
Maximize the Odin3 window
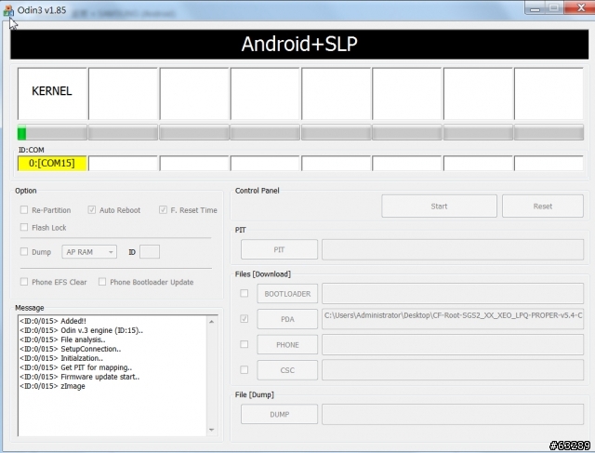(x=554, y=8)
